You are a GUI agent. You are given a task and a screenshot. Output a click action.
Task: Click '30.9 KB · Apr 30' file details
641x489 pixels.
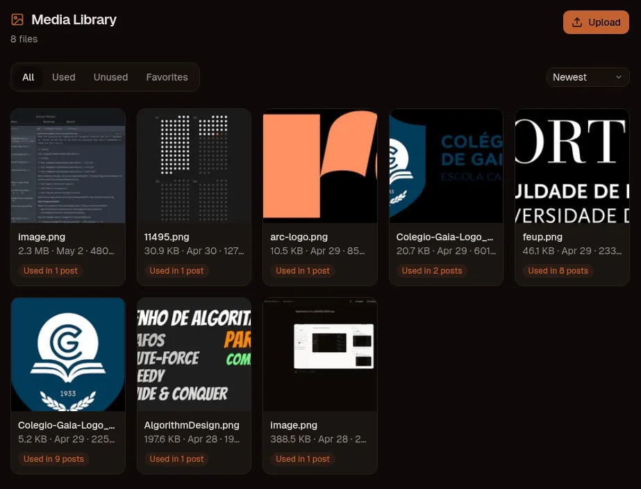coord(194,251)
